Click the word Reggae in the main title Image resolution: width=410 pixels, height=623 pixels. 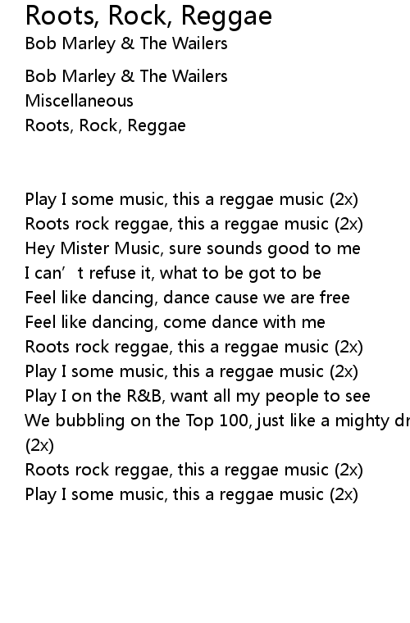226,17
